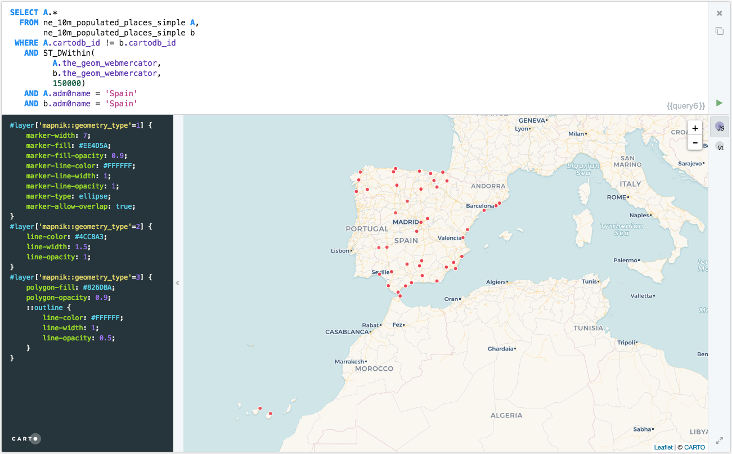Switch to VL renderer
732x454 pixels.
(720, 147)
